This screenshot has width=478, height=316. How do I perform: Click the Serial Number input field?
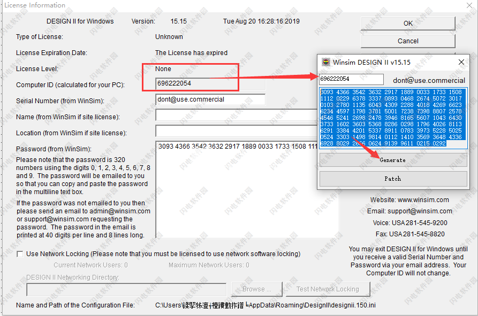click(210, 99)
